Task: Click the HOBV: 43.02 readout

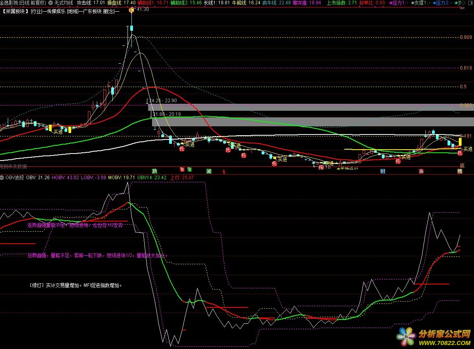Action: click(x=65, y=177)
